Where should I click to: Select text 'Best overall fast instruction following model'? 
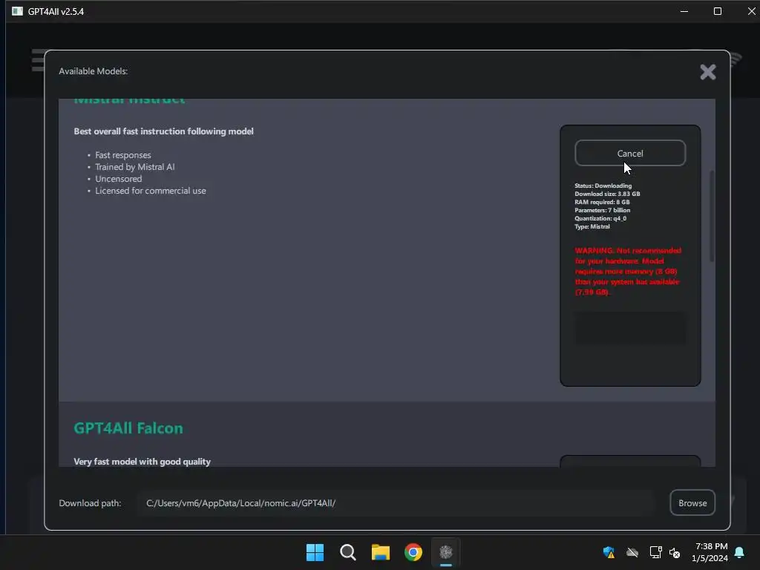click(x=163, y=131)
